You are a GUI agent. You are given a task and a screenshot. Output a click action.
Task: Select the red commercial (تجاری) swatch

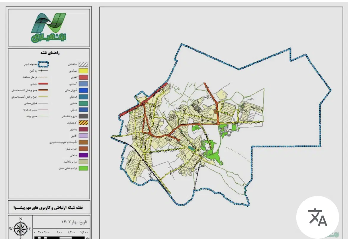point(84,77)
